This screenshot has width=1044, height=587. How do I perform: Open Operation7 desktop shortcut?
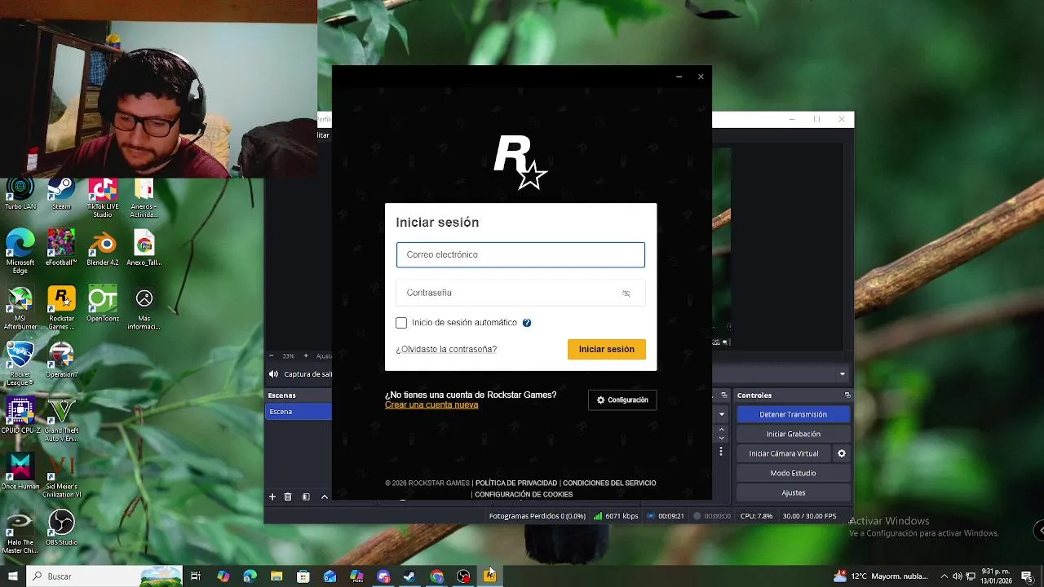[61, 360]
